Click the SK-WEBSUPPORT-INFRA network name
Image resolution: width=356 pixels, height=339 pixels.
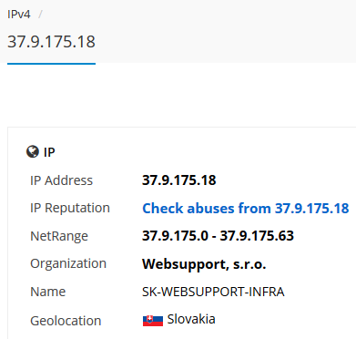tap(213, 292)
